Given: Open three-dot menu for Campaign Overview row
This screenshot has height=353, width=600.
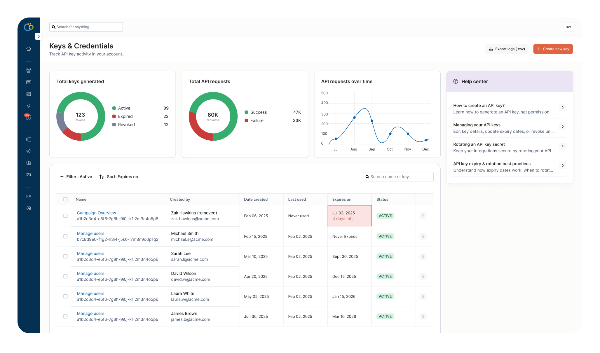Looking at the screenshot, I should (x=423, y=216).
